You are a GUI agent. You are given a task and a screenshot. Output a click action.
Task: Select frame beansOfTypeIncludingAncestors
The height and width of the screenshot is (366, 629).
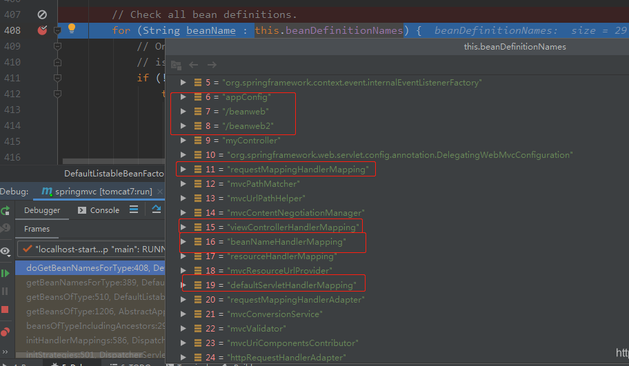(x=90, y=325)
